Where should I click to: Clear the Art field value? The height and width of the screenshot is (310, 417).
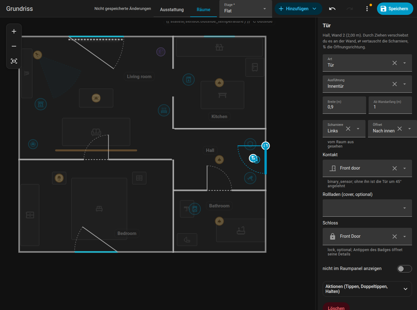395,63
